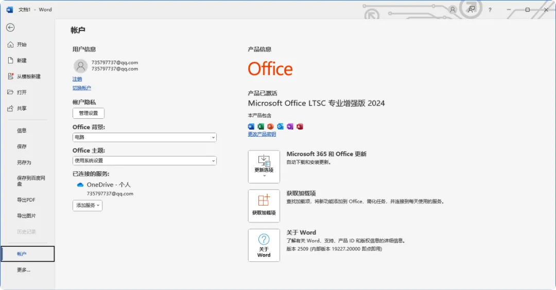Image resolution: width=556 pixels, height=290 pixels.
Task: Click the Outlook app icon
Action: pos(280,126)
